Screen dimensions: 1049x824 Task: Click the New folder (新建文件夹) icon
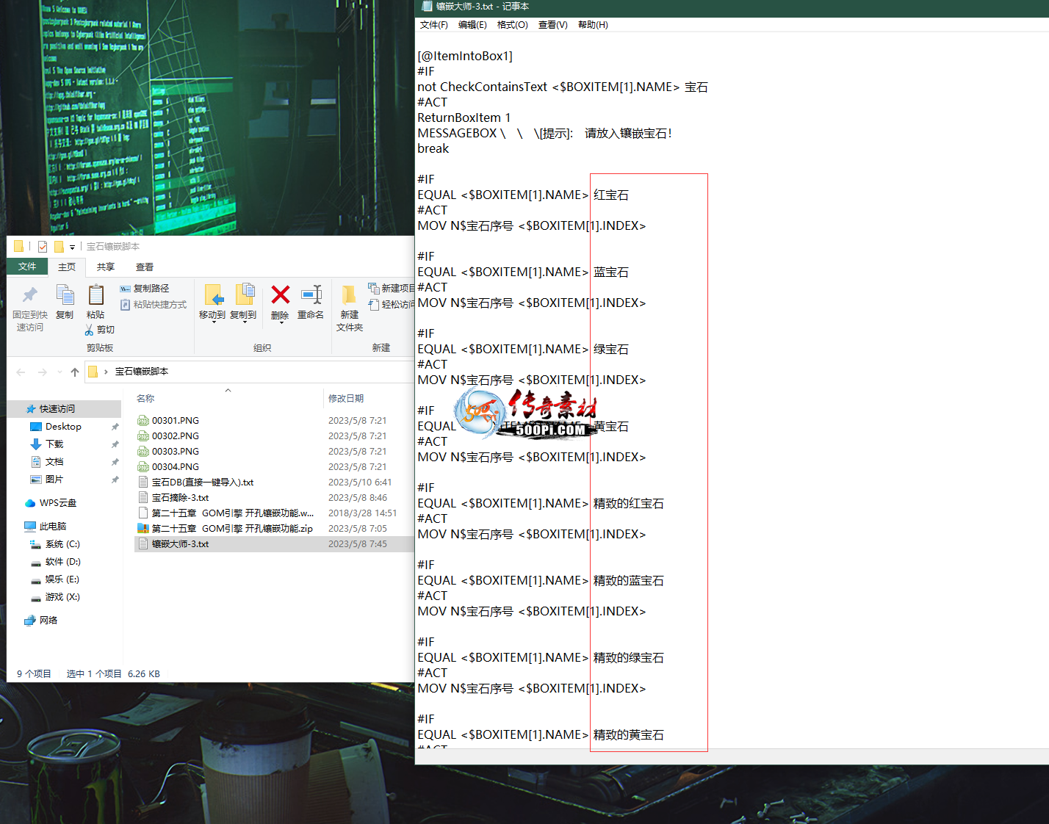click(x=350, y=294)
